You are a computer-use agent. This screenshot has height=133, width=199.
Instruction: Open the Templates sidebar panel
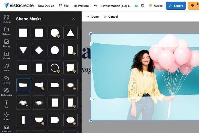[x=6, y=19]
